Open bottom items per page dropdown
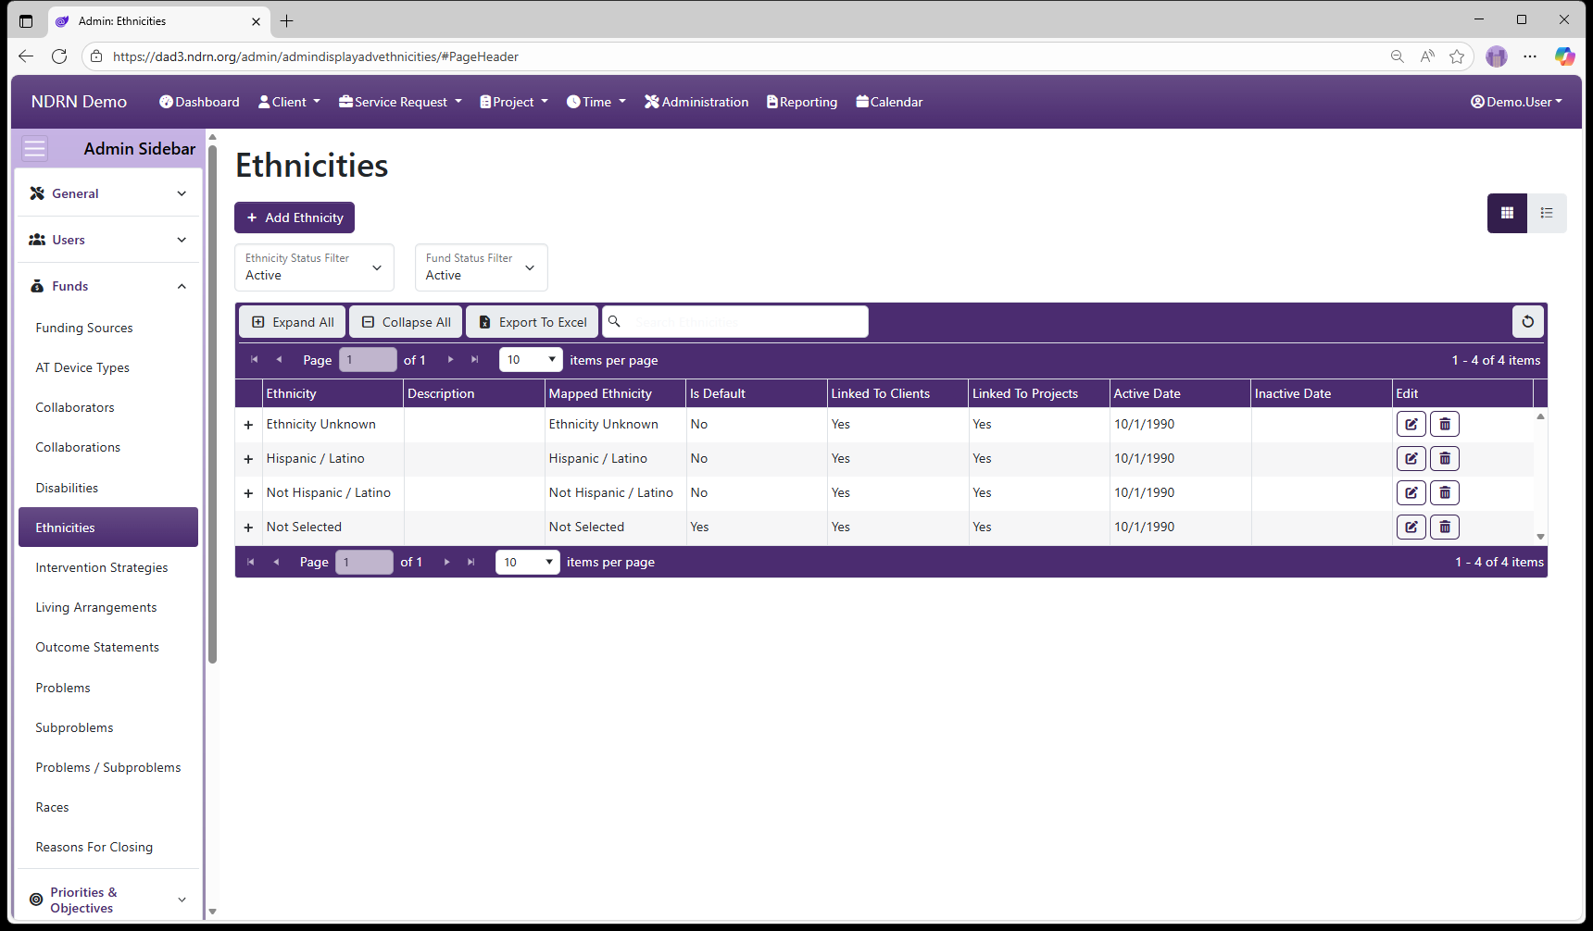The width and height of the screenshot is (1593, 931). coord(527,562)
